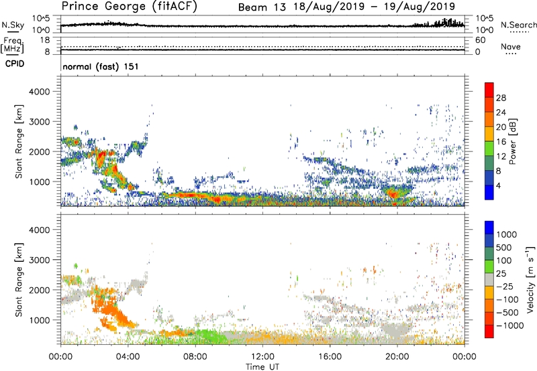Click the Velocity [m s-1] colorbar label

(x=530, y=279)
